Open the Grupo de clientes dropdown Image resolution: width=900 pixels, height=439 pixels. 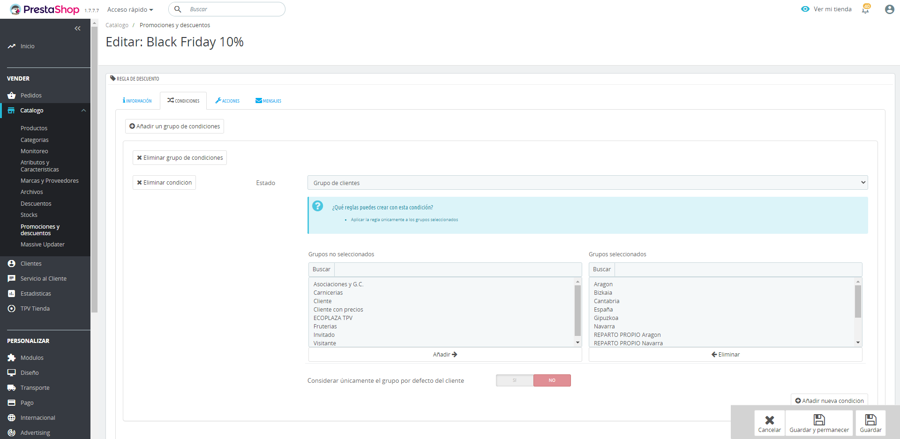pos(587,183)
